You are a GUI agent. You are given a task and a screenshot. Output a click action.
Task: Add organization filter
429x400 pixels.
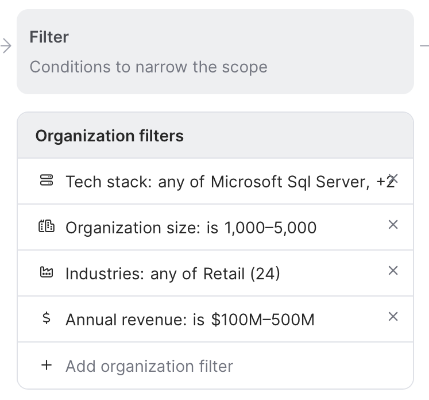tap(149, 366)
